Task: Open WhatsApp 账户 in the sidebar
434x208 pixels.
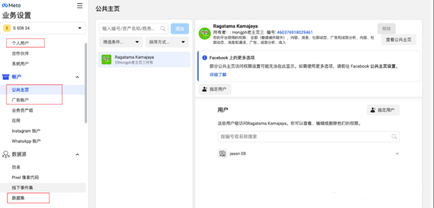Action: [x=26, y=141]
